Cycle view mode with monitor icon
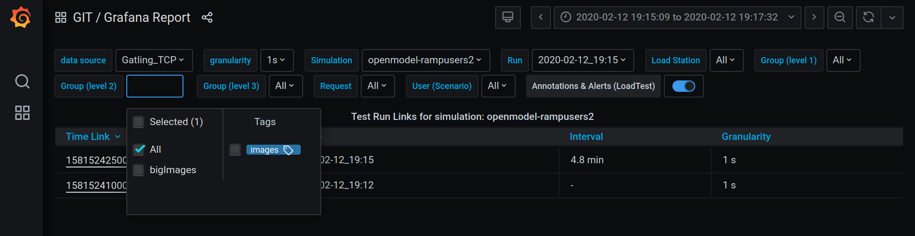This screenshot has width=915, height=236. [x=508, y=18]
